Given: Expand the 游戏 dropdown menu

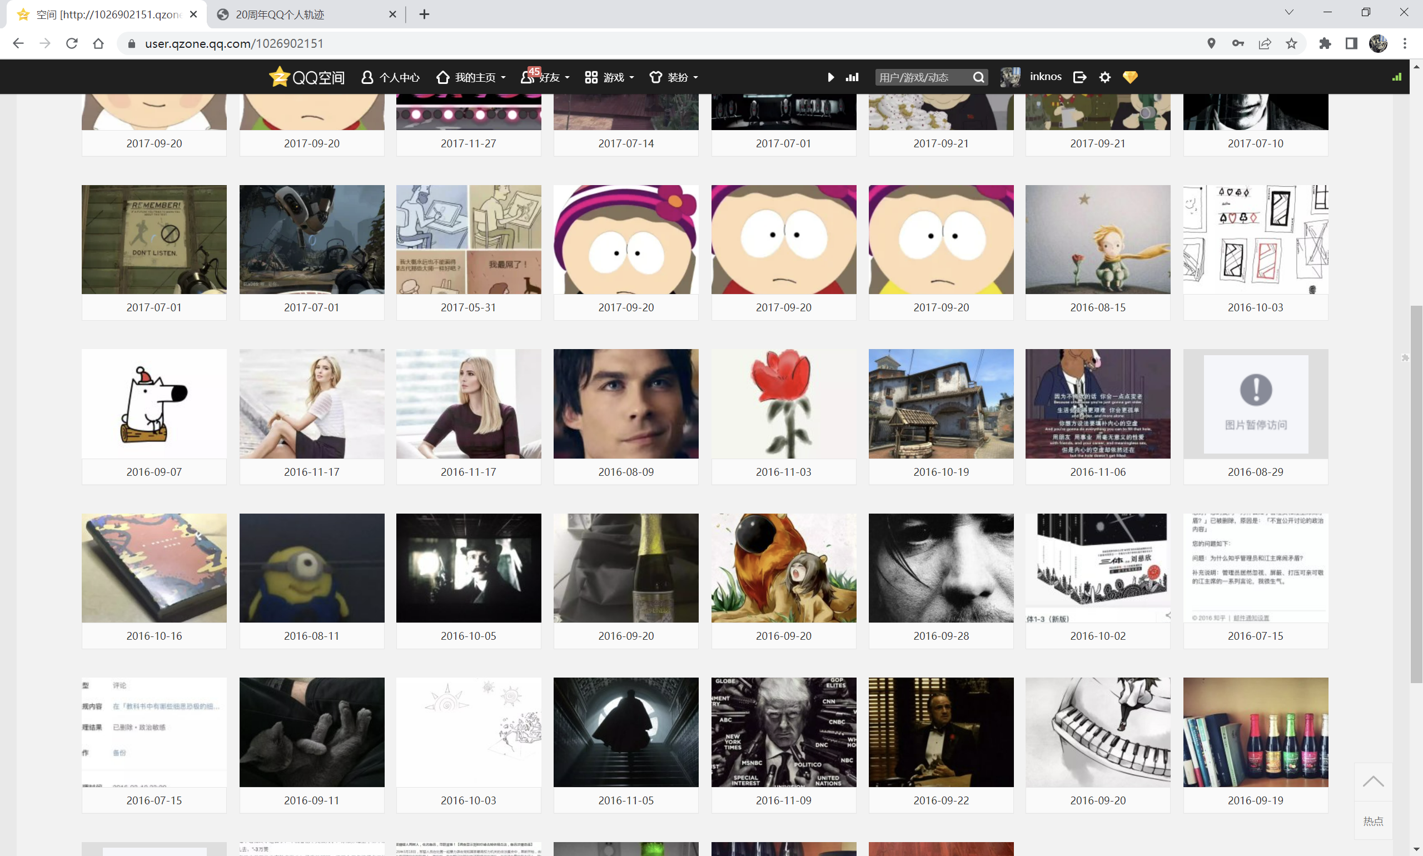Looking at the screenshot, I should (x=609, y=77).
